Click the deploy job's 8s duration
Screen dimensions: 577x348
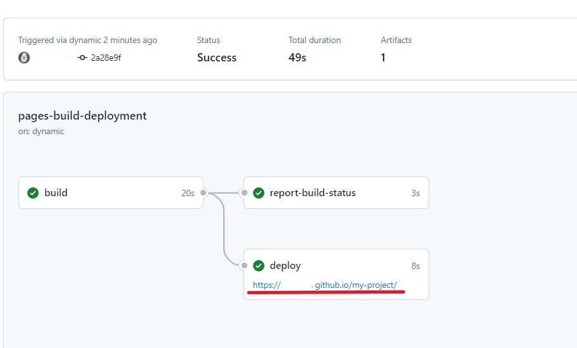[415, 266]
